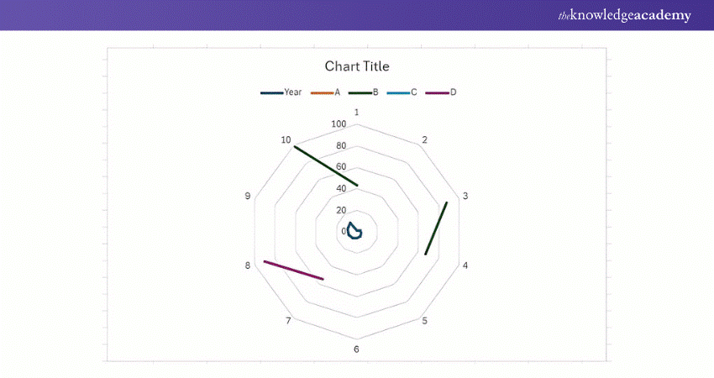
Task: Select category label 2
Action: click(425, 139)
